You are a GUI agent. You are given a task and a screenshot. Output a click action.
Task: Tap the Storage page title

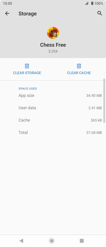[x=28, y=14]
